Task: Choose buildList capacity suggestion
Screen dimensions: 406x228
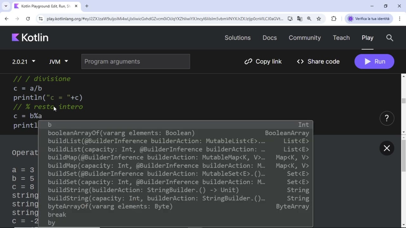Action: pos(176,149)
